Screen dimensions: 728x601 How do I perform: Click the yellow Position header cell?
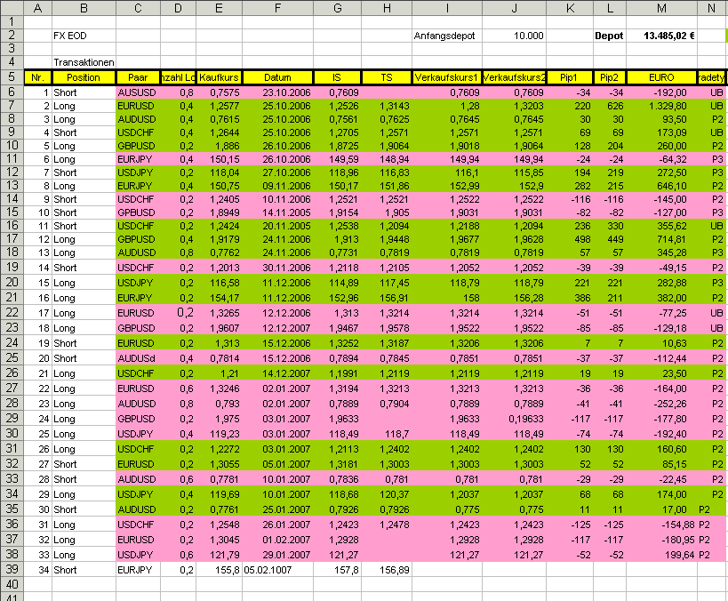click(83, 77)
